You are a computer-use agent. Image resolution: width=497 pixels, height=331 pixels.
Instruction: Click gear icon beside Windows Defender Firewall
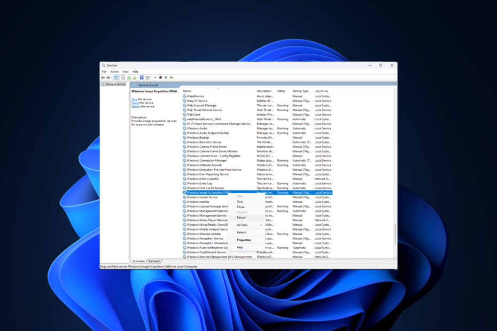tap(184, 165)
